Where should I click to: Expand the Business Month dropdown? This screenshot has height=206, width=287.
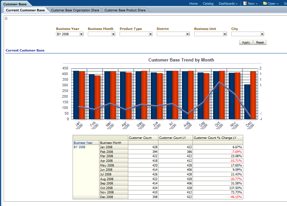(113, 34)
